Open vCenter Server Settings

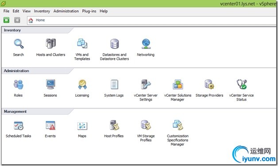coord(146,84)
